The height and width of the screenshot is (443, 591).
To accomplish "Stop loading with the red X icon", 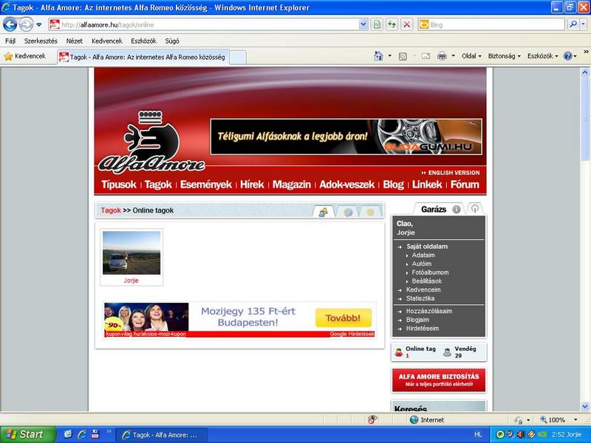I will pos(407,25).
